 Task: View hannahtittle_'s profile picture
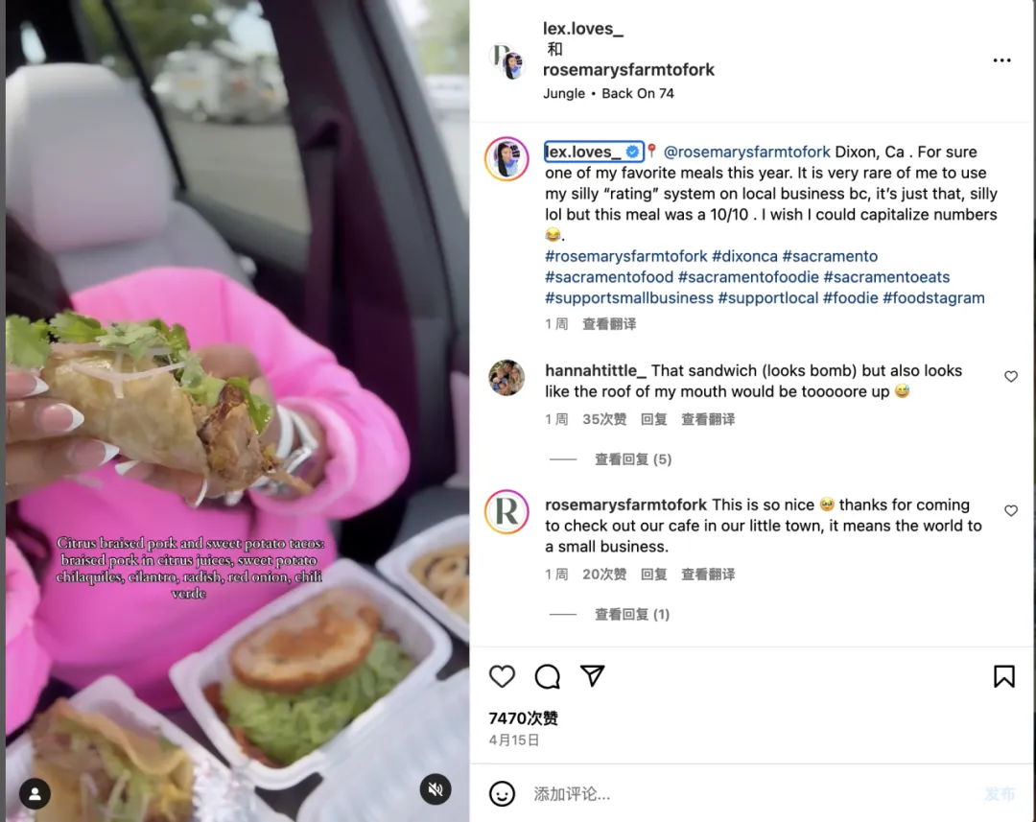506,378
